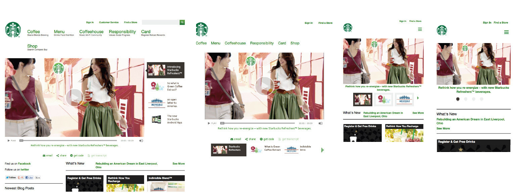Image resolution: width=514 pixels, height=193 pixels.
Task: Select the third carousel dot
Action: [473, 99]
